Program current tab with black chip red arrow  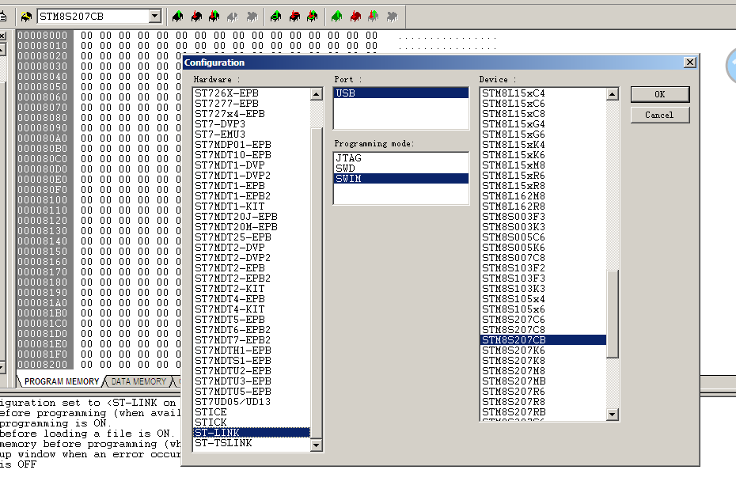pyautogui.click(x=196, y=17)
